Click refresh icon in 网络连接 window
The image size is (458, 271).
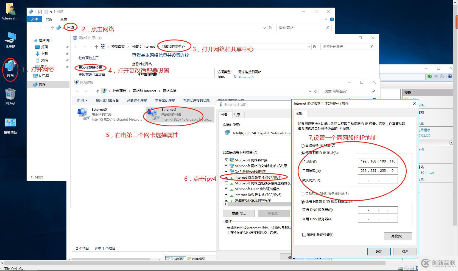point(316,91)
